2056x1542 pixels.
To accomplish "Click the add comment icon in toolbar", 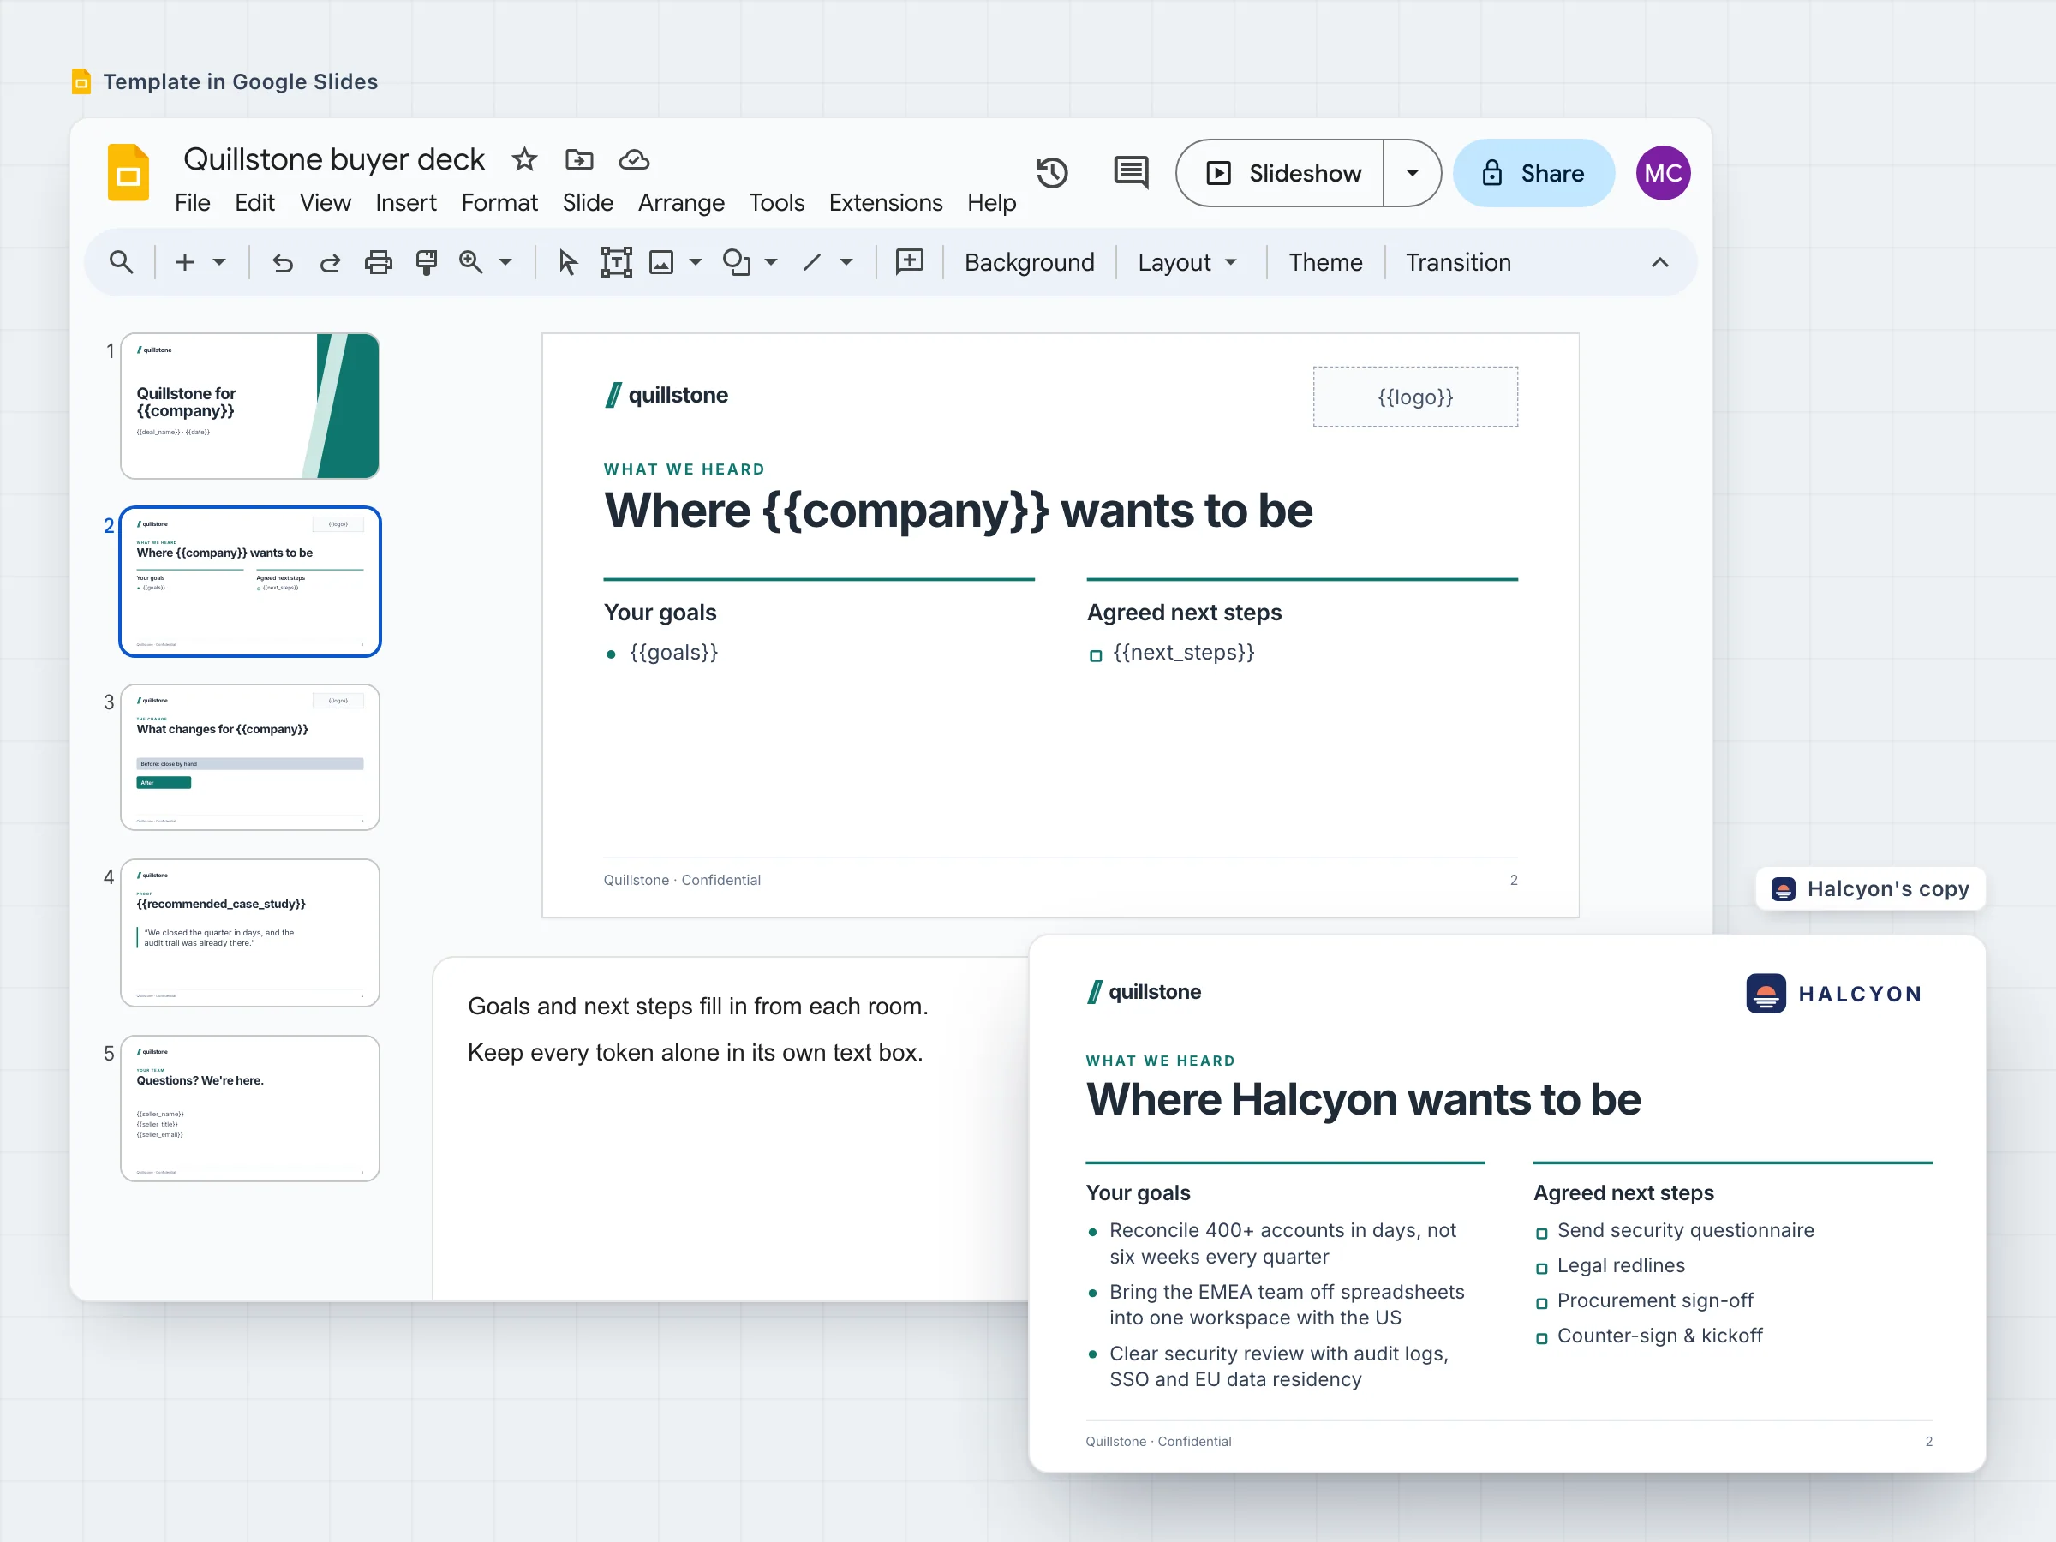I will point(909,262).
